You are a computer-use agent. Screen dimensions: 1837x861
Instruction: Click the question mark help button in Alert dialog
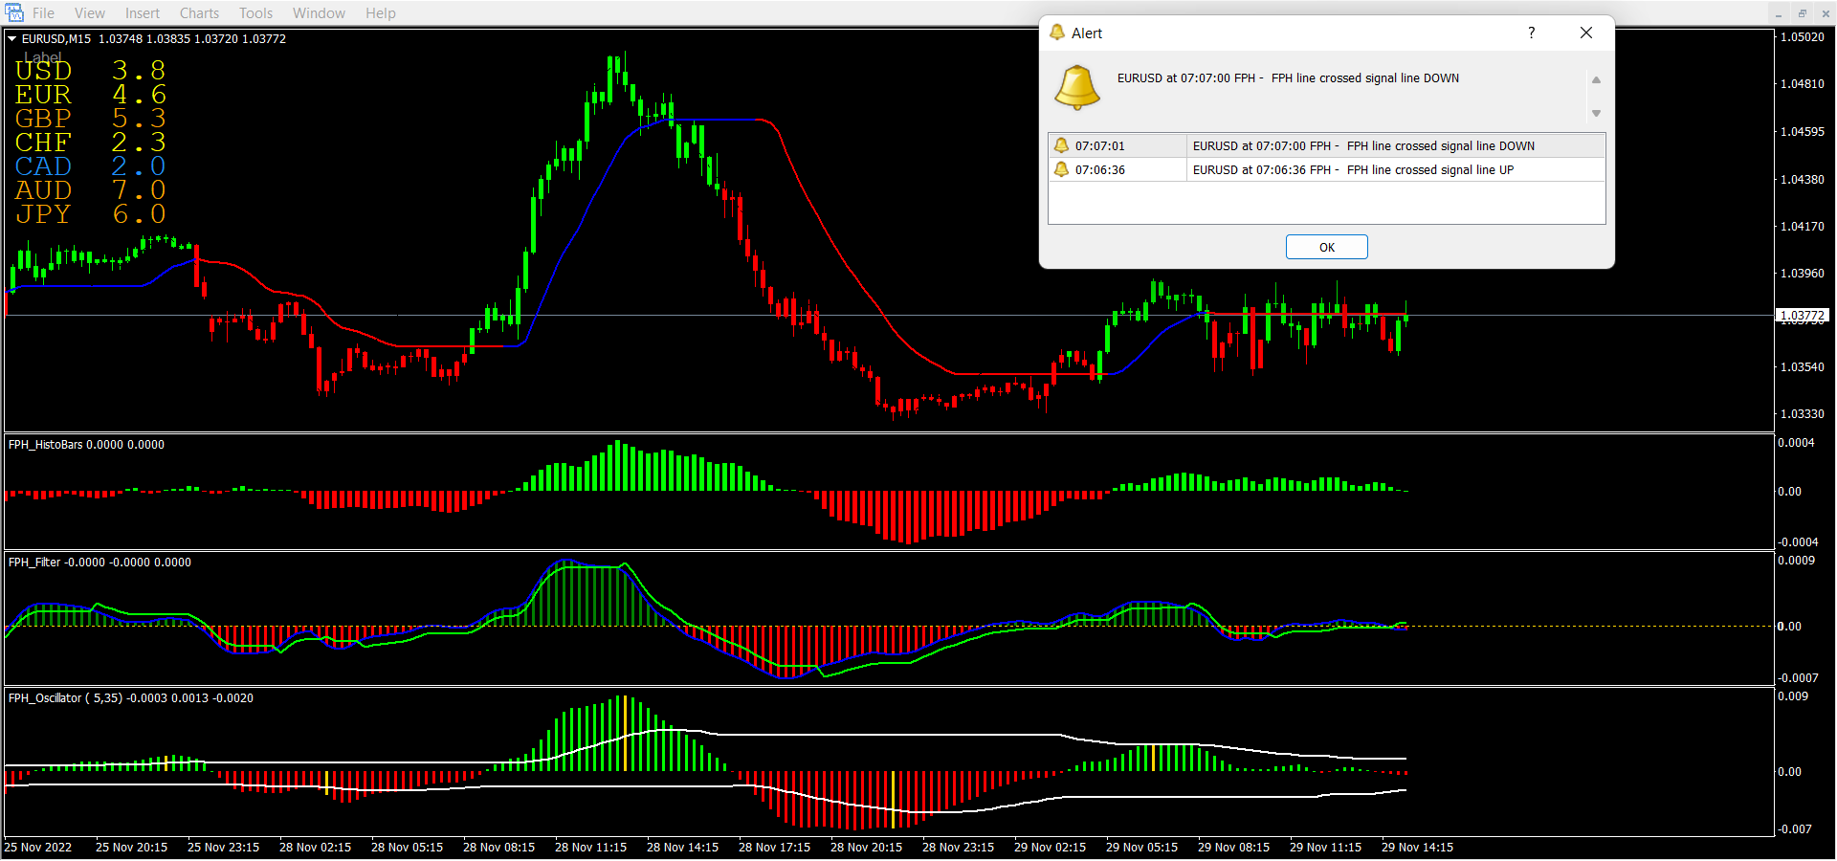(1531, 33)
